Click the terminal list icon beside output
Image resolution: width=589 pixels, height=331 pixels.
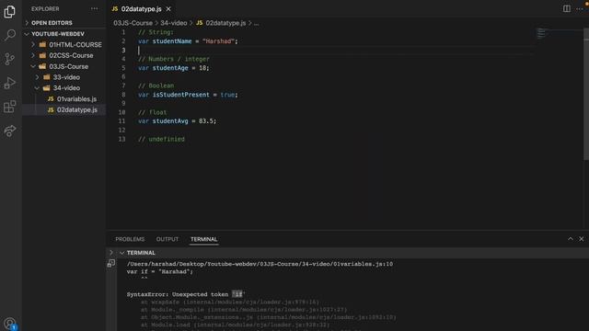(111, 264)
